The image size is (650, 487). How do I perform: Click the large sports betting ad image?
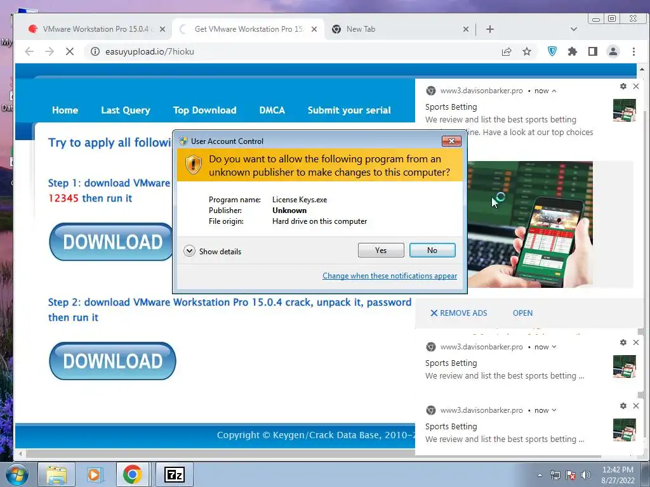pyautogui.click(x=530, y=224)
